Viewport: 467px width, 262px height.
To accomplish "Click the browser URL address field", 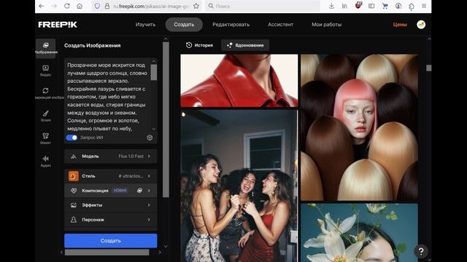I will [x=151, y=6].
